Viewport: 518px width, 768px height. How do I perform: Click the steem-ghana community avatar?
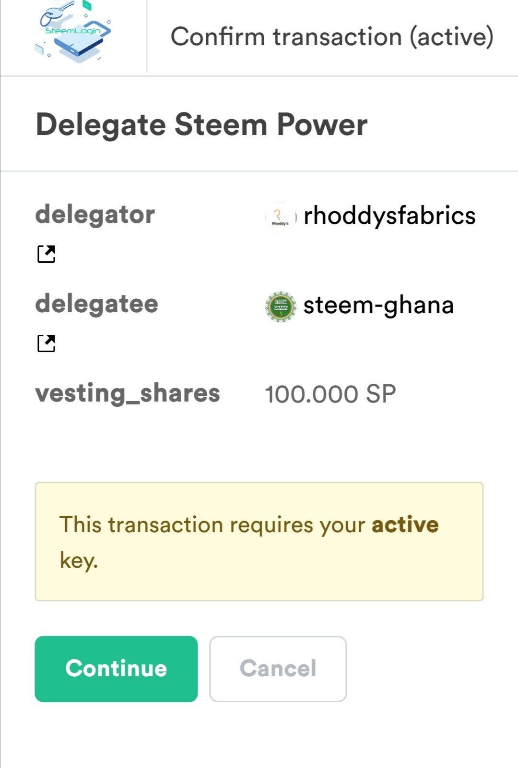[x=281, y=306]
